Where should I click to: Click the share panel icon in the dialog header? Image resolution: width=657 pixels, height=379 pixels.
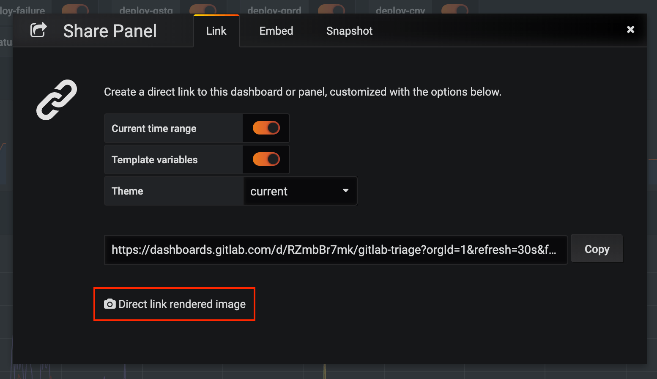click(x=38, y=30)
